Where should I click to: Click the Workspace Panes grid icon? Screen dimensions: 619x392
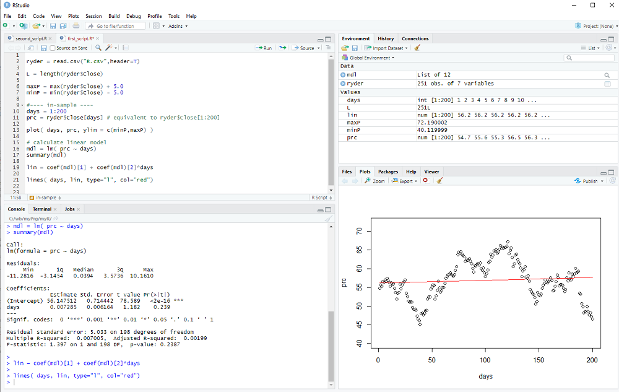pos(157,25)
